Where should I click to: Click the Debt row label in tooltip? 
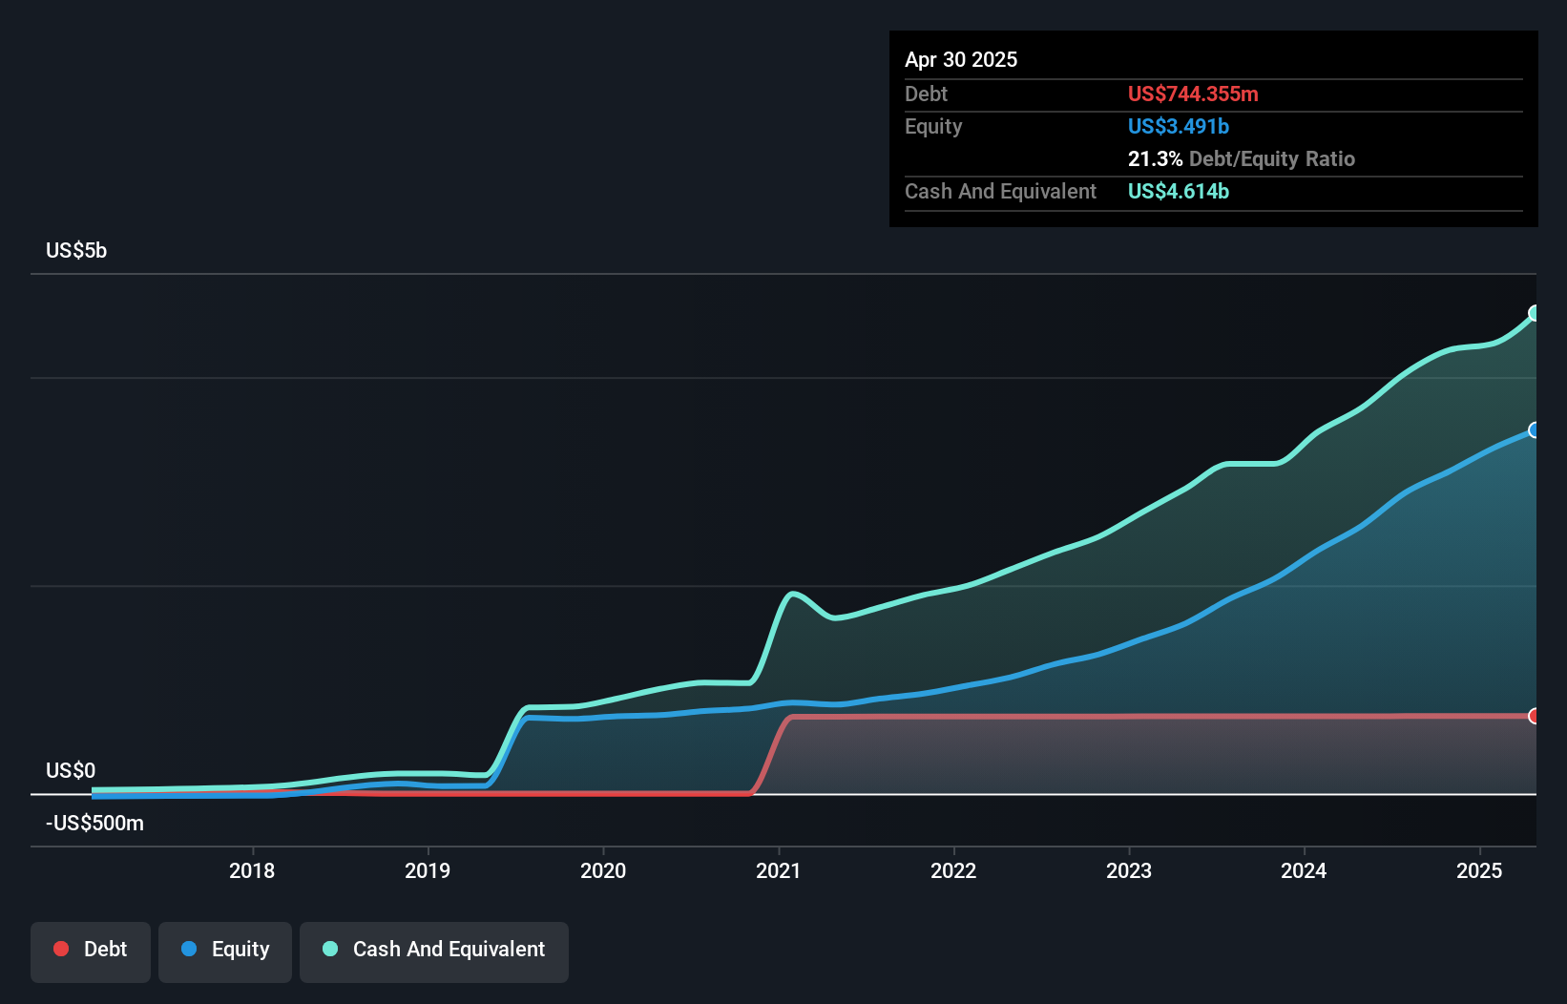(926, 94)
